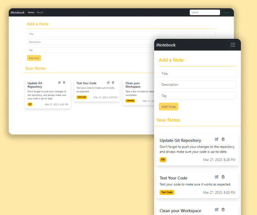This screenshot has height=215, width=257.
Task: Open hamburger menu in mobile iNotebook view
Action: coord(233,45)
